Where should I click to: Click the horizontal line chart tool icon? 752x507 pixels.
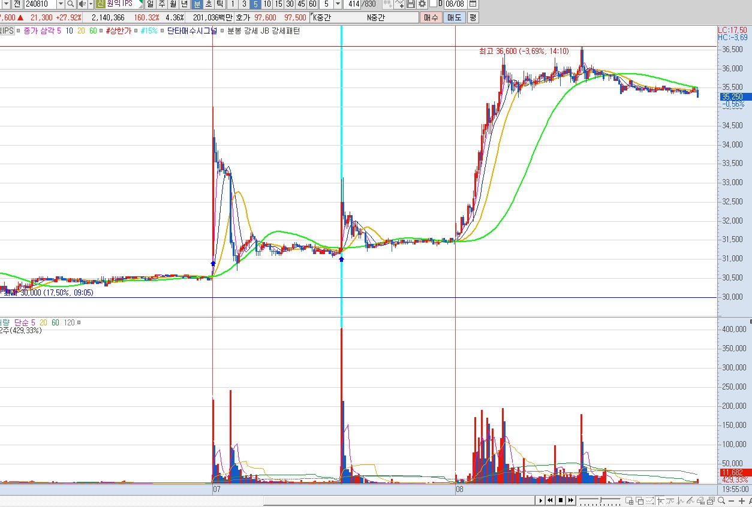tap(670, 501)
